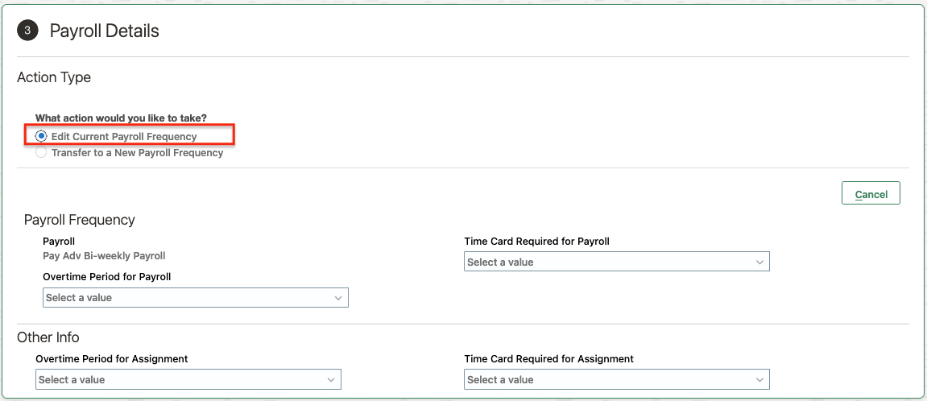Click the Time Card Required for Payroll label
The height and width of the screenshot is (401, 927).
tap(536, 241)
